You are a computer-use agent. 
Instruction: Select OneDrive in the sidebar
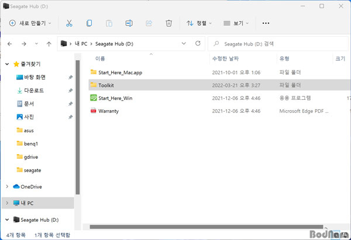(31, 187)
